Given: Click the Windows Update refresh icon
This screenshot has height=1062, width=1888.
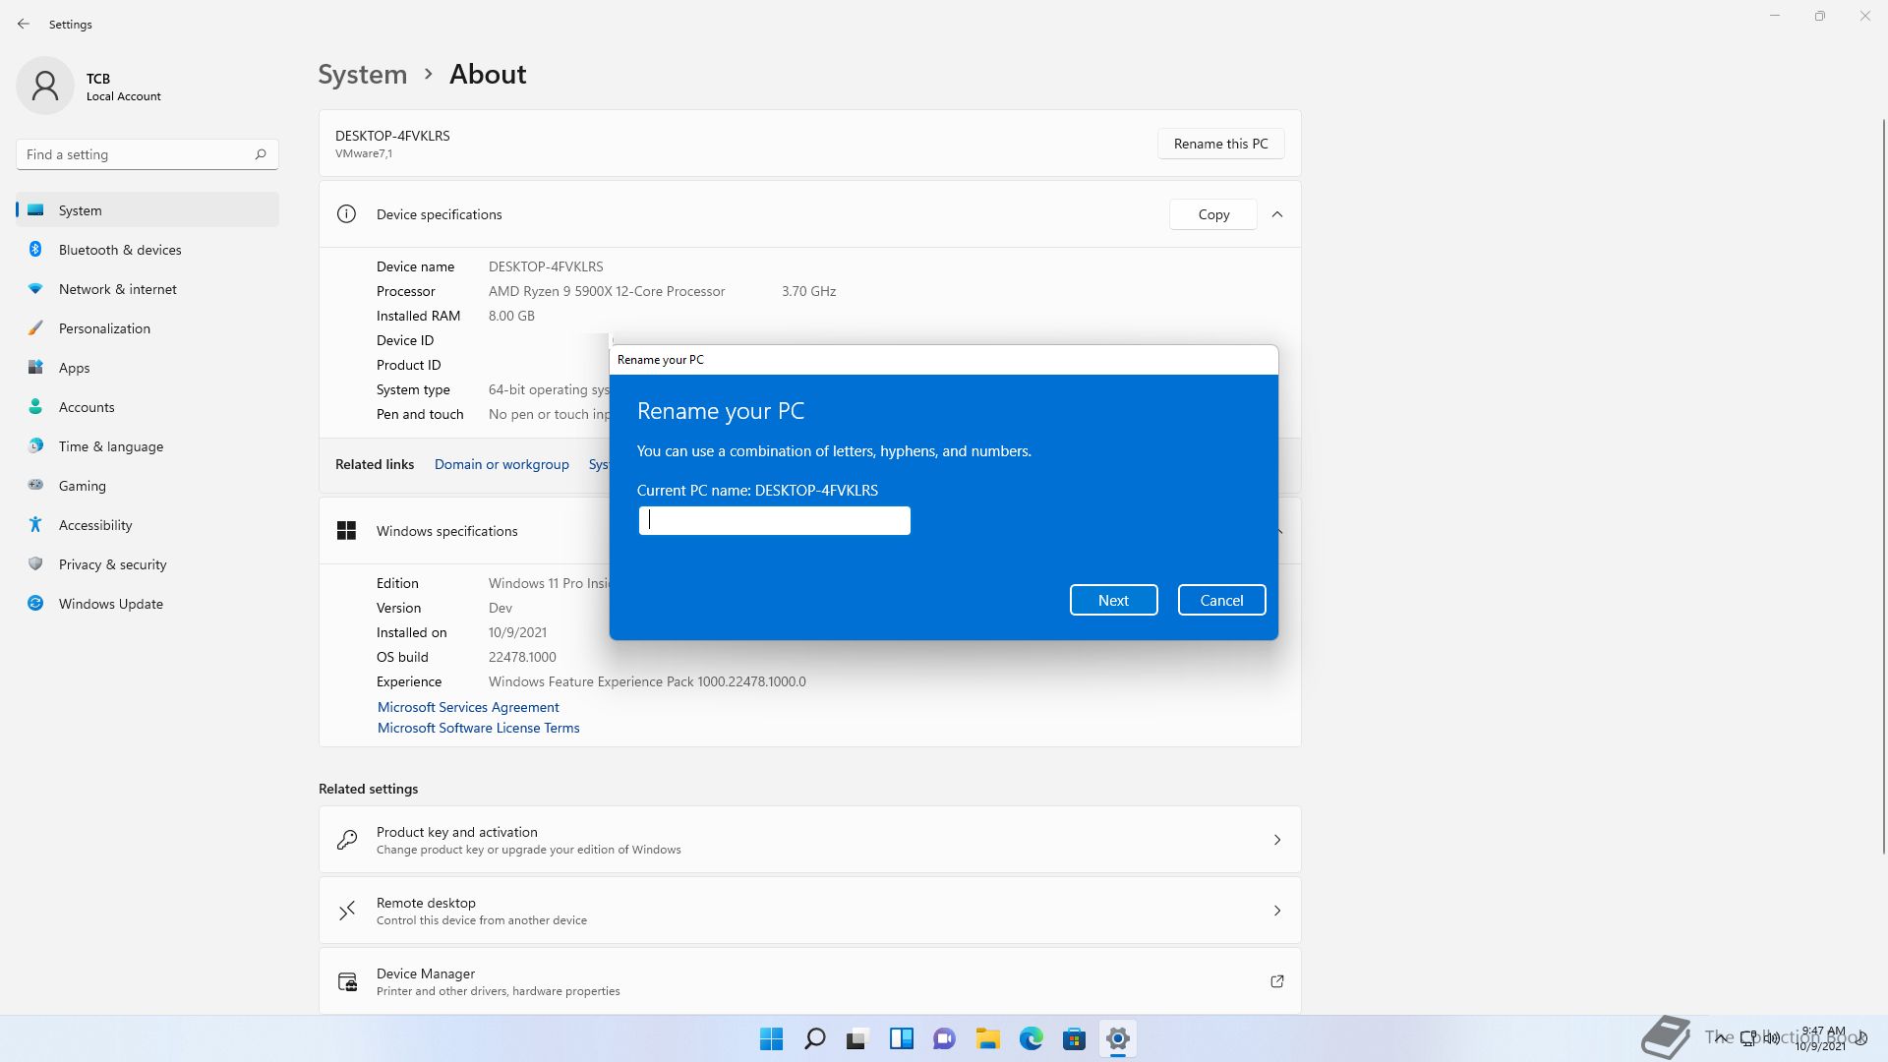Looking at the screenshot, I should 35,604.
